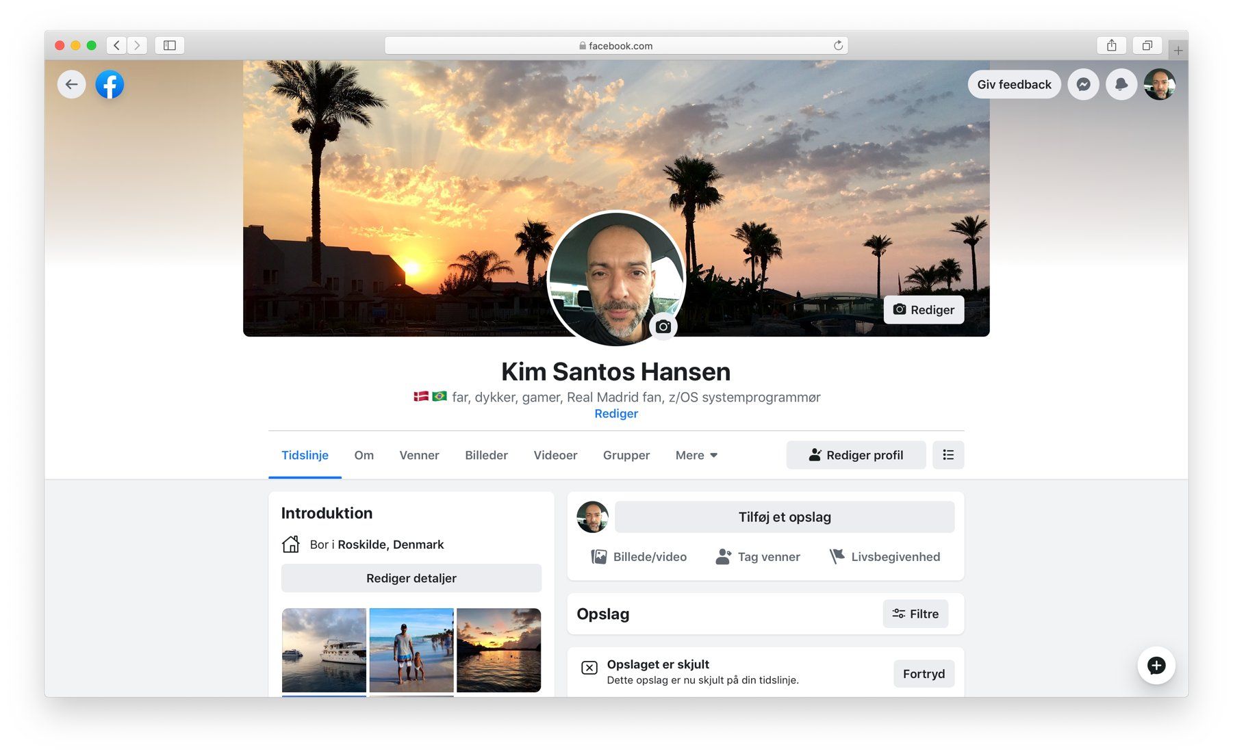
Task: Open the Safari share menu
Action: [x=1111, y=45]
